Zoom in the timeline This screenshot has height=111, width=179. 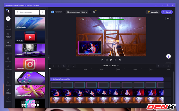pos(159,66)
